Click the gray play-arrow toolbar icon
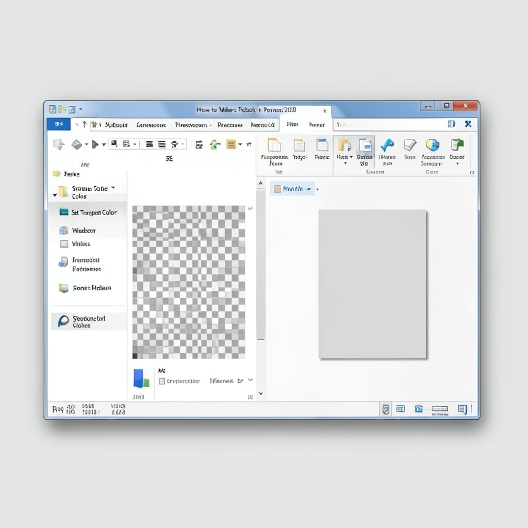This screenshot has height=528, width=528. [x=95, y=144]
